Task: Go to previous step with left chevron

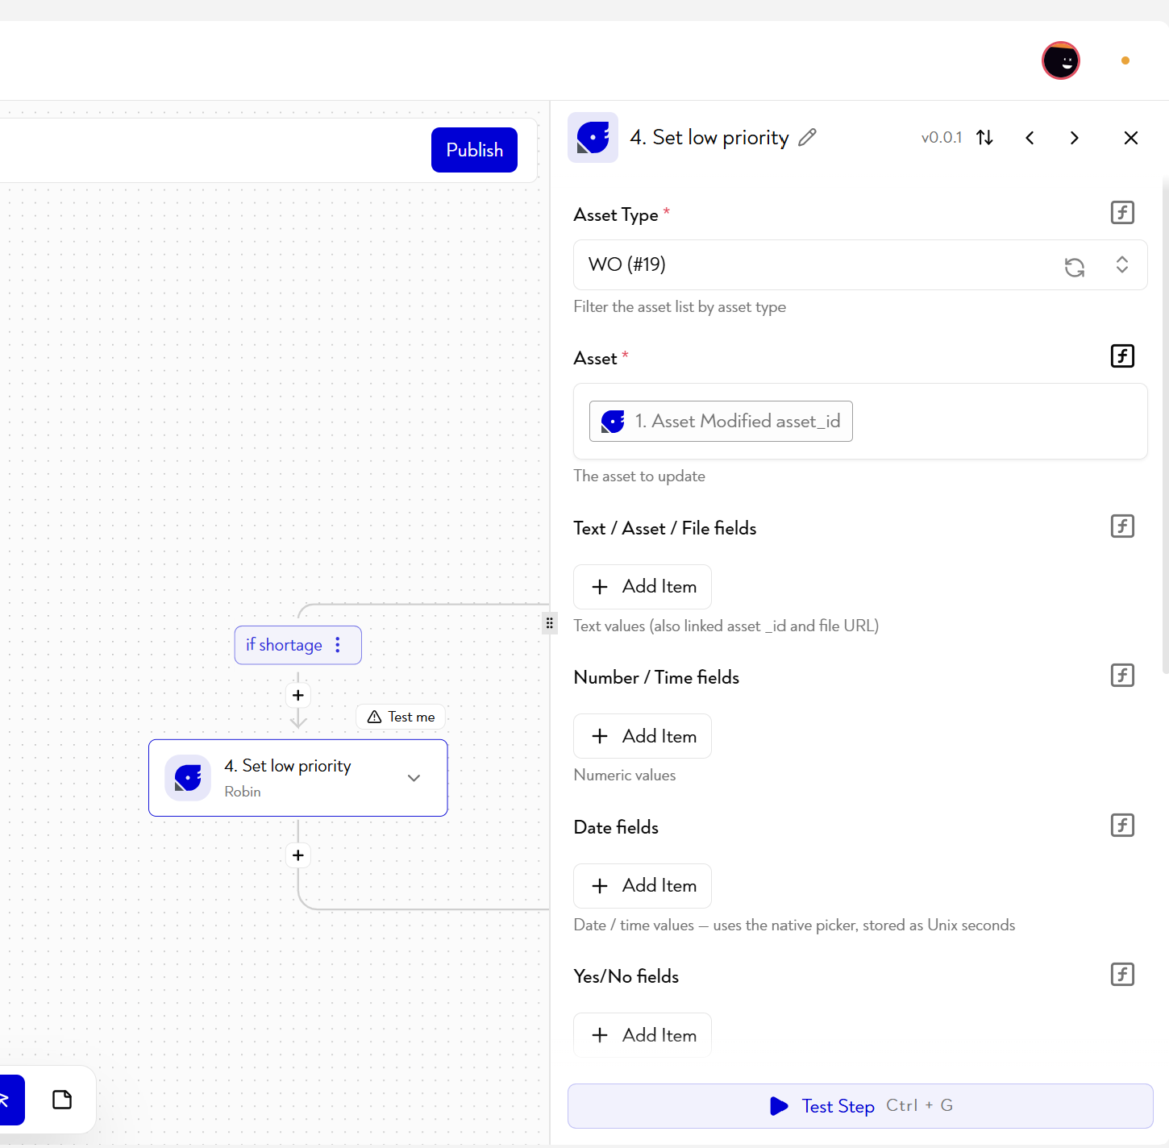Action: click(x=1030, y=138)
